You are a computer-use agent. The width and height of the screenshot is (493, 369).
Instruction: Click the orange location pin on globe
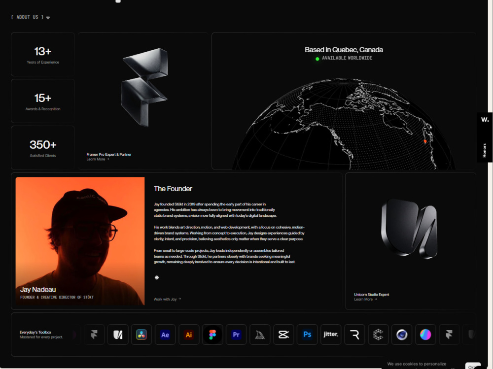(425, 141)
